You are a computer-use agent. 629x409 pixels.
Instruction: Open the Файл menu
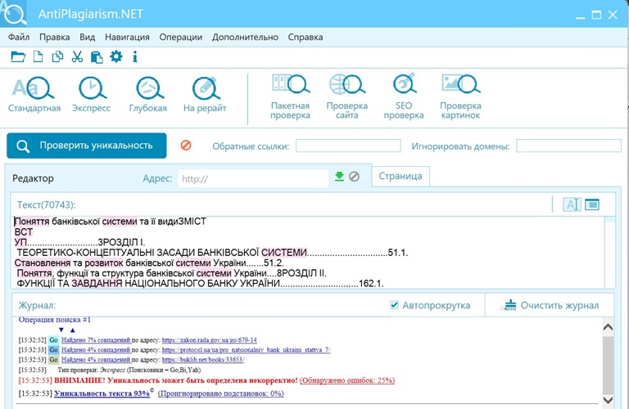coord(19,38)
